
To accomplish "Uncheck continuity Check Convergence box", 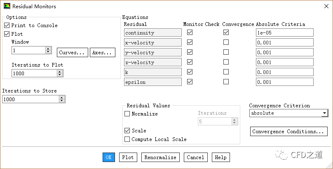I will click(x=226, y=32).
